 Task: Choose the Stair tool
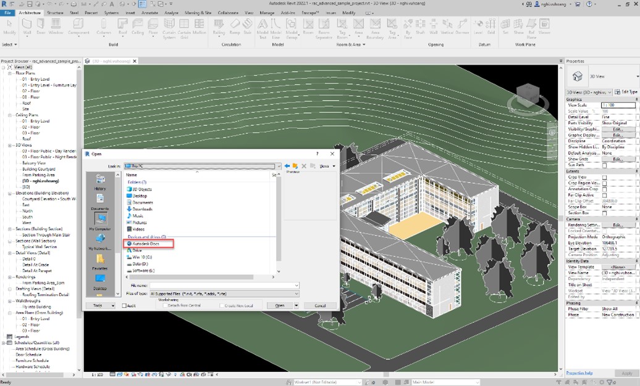pos(247,27)
